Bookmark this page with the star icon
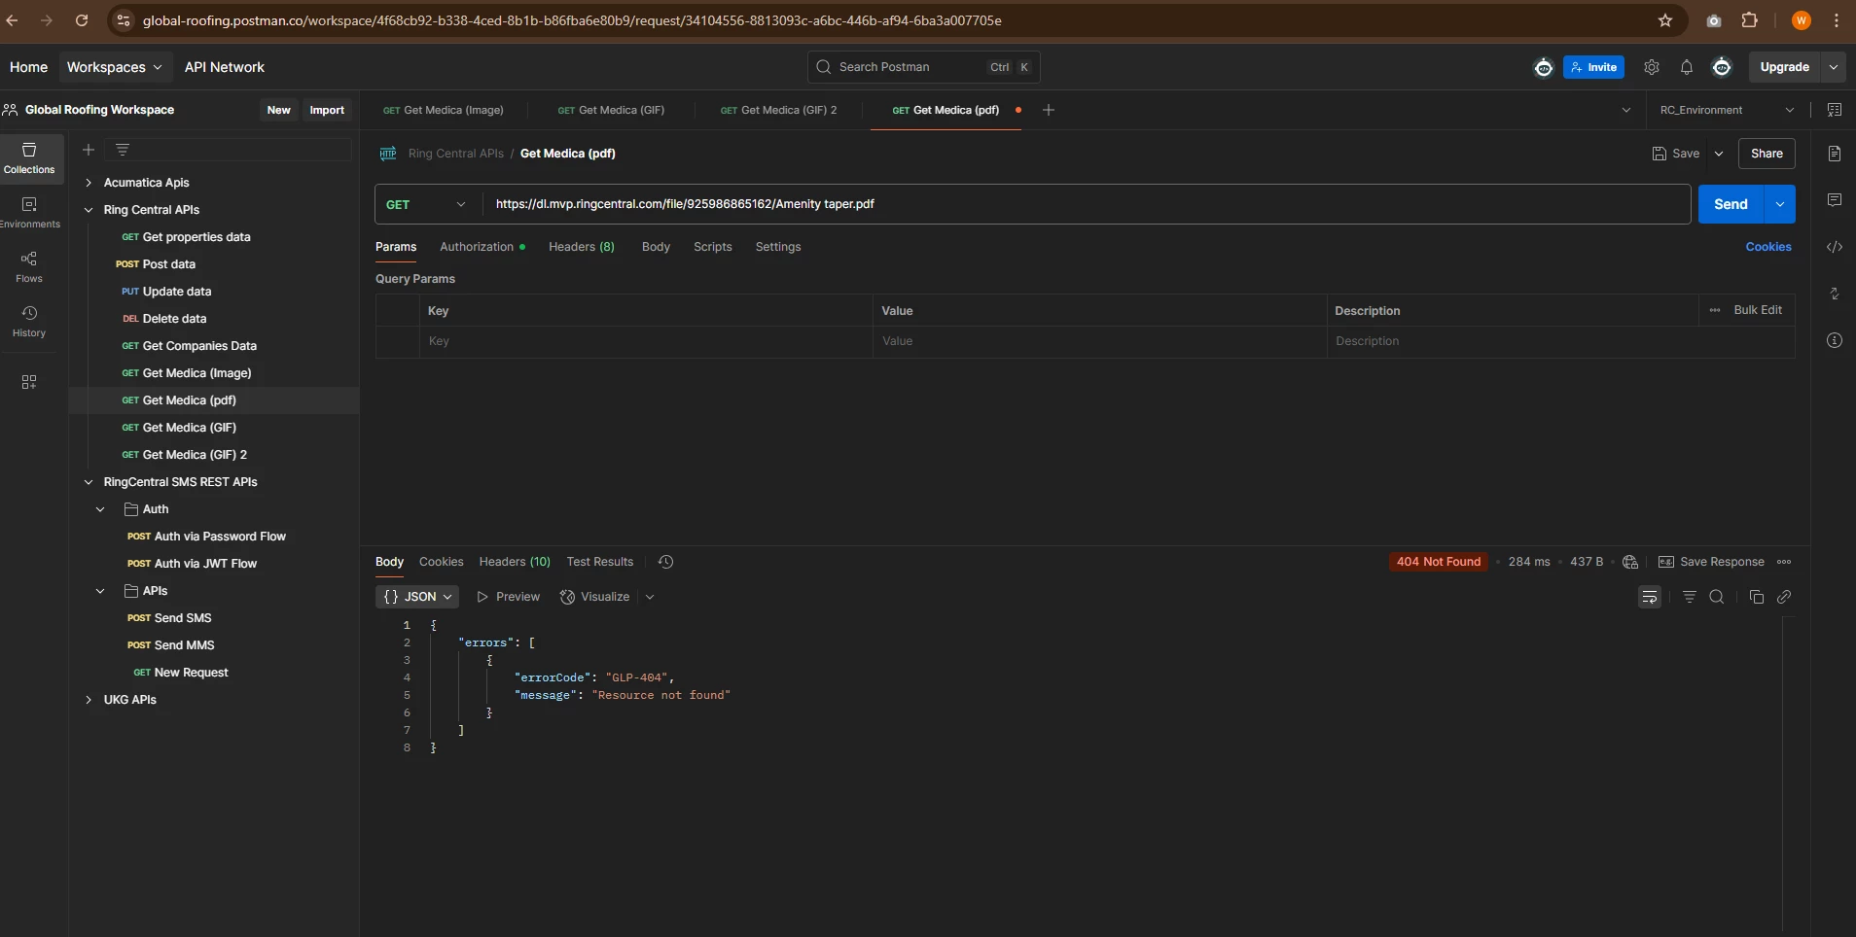This screenshot has height=937, width=1856. [x=1665, y=20]
